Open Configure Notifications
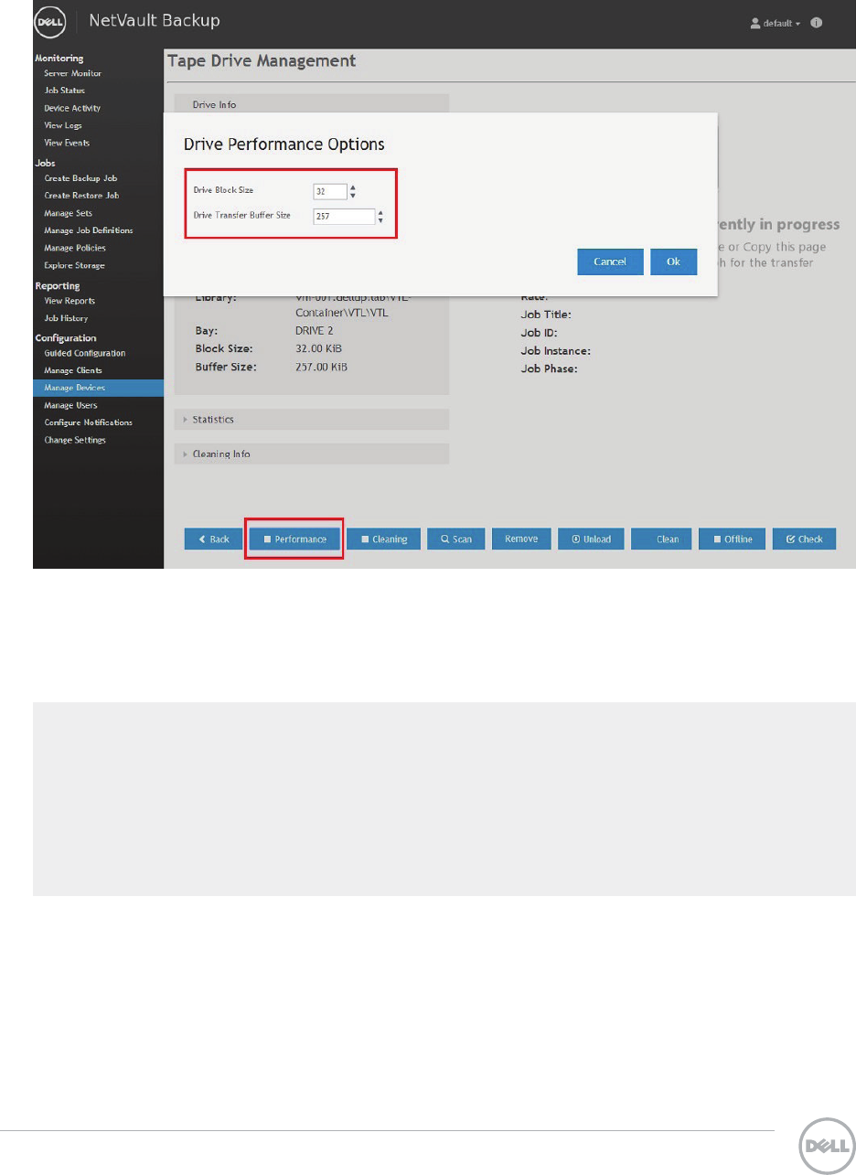Screen dimensions: 856x1175 tap(88, 422)
